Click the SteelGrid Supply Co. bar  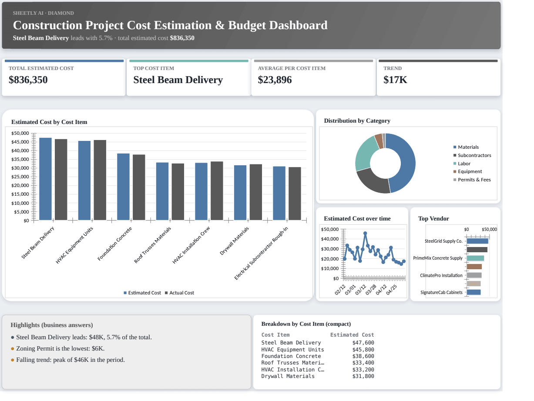point(477,241)
